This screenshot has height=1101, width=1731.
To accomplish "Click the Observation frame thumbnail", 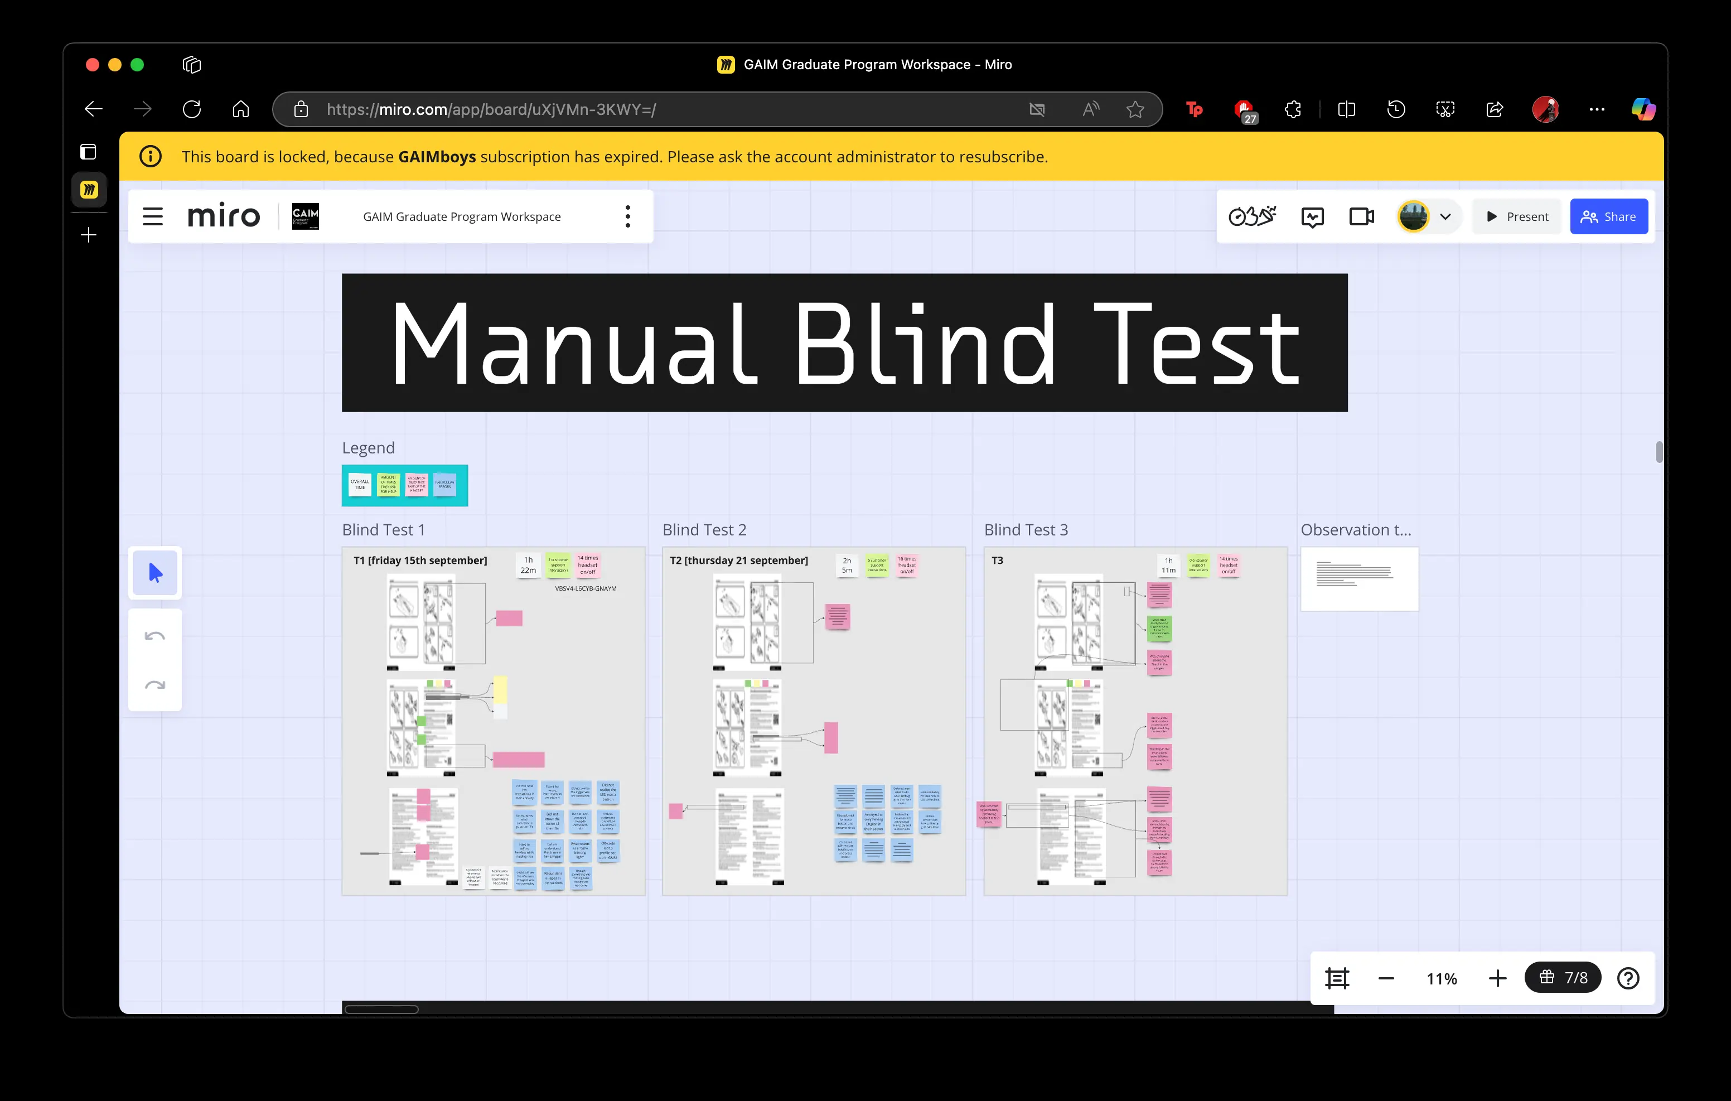I will coord(1358,579).
